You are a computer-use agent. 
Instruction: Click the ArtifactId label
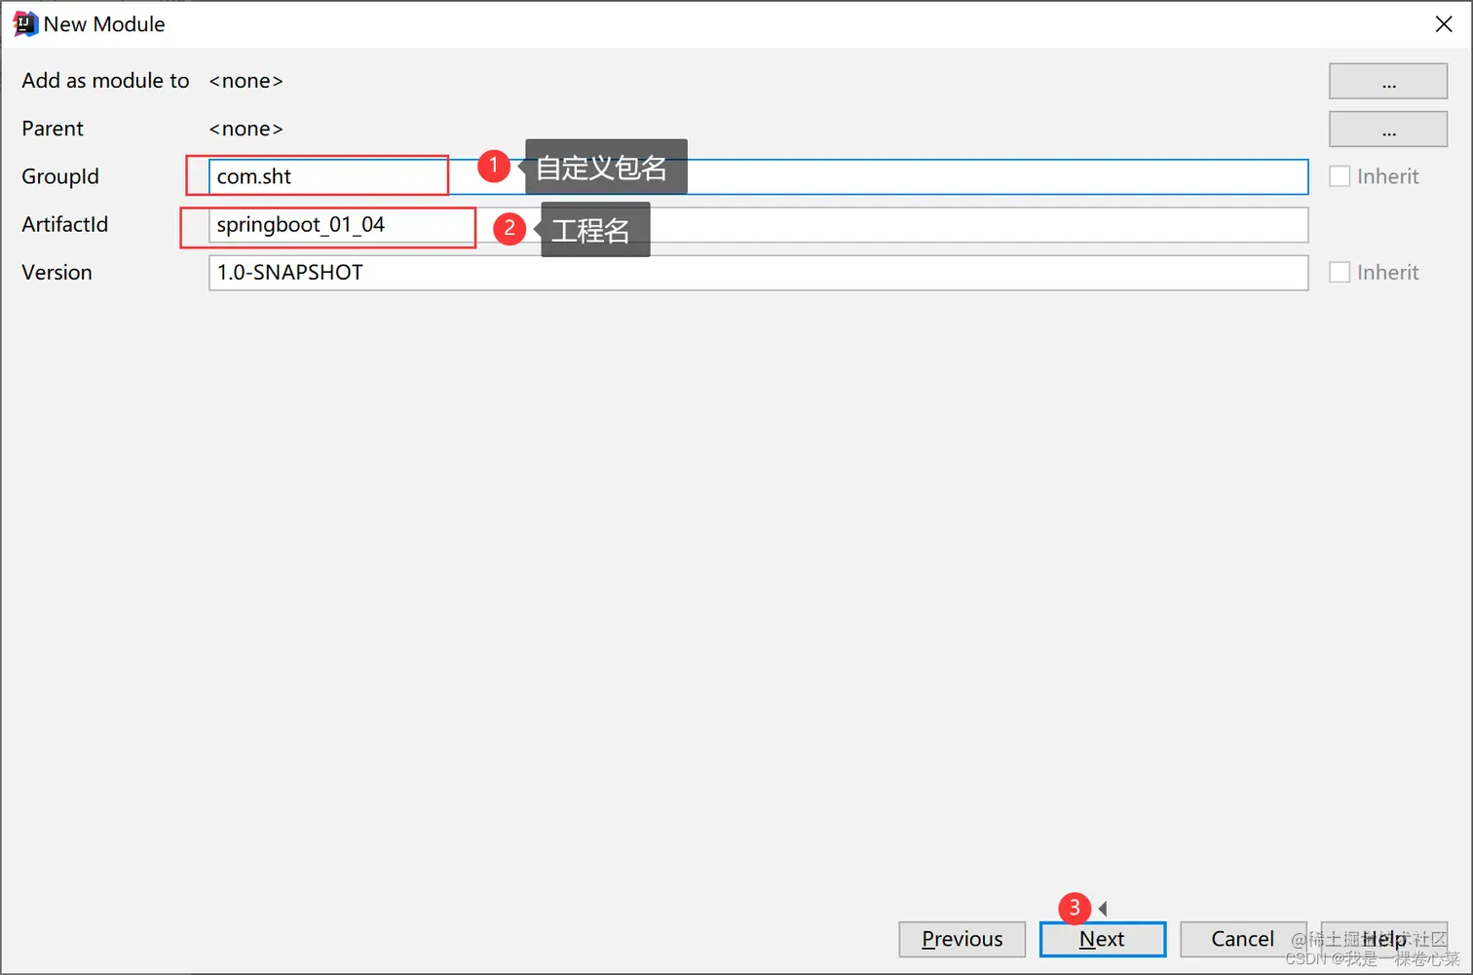pyautogui.click(x=65, y=224)
